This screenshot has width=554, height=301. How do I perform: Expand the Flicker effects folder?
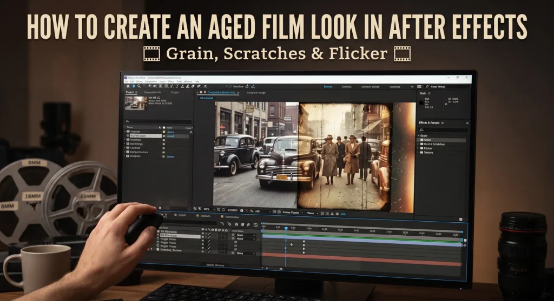pyautogui.click(x=418, y=148)
